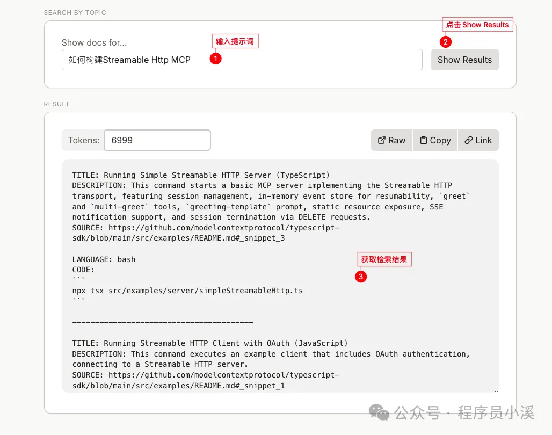Click the '输入提示词' annotation label
This screenshot has height=435, width=552.
235,40
